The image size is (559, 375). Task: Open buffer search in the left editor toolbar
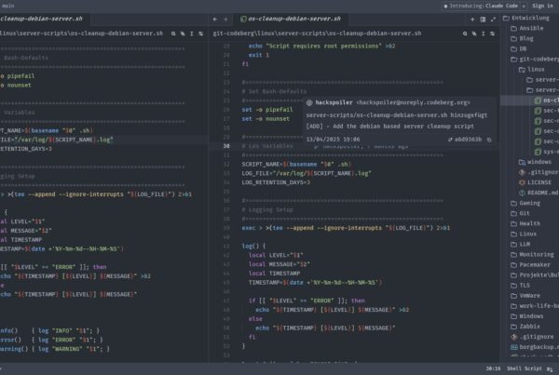tap(173, 33)
